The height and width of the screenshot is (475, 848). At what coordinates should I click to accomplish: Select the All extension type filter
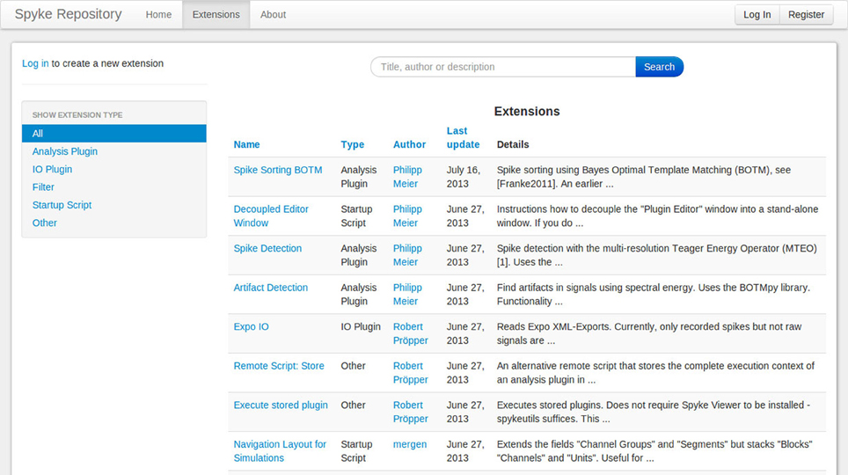coord(114,133)
